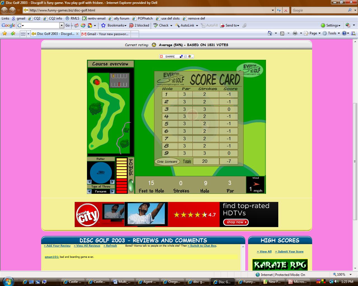Go forward with browser Forward arrow
Image resolution: width=358 pixels, height=286 pixels.
(x=12, y=10)
